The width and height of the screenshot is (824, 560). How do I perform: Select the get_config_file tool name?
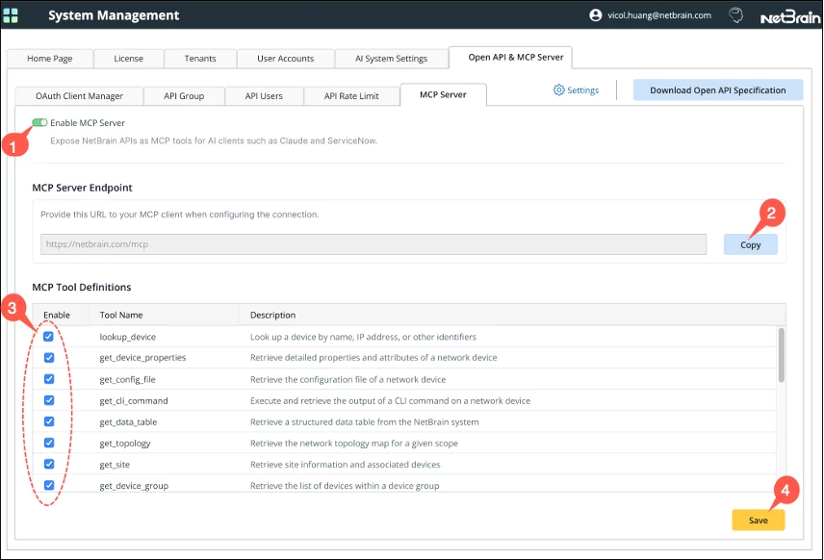coord(128,379)
